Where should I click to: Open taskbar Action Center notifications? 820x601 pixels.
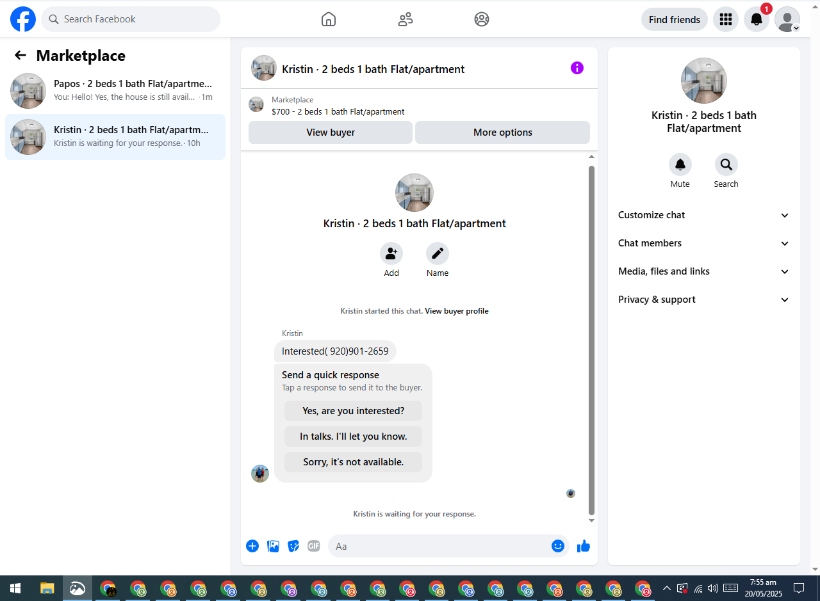799,588
